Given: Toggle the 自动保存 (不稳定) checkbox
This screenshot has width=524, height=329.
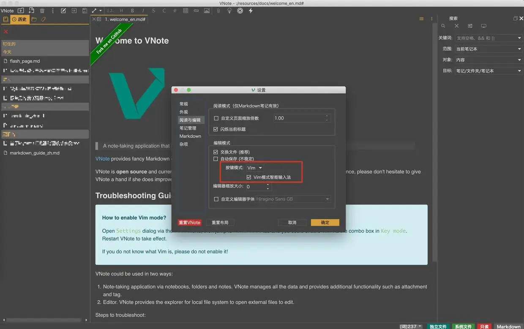Looking at the screenshot, I should [216, 159].
